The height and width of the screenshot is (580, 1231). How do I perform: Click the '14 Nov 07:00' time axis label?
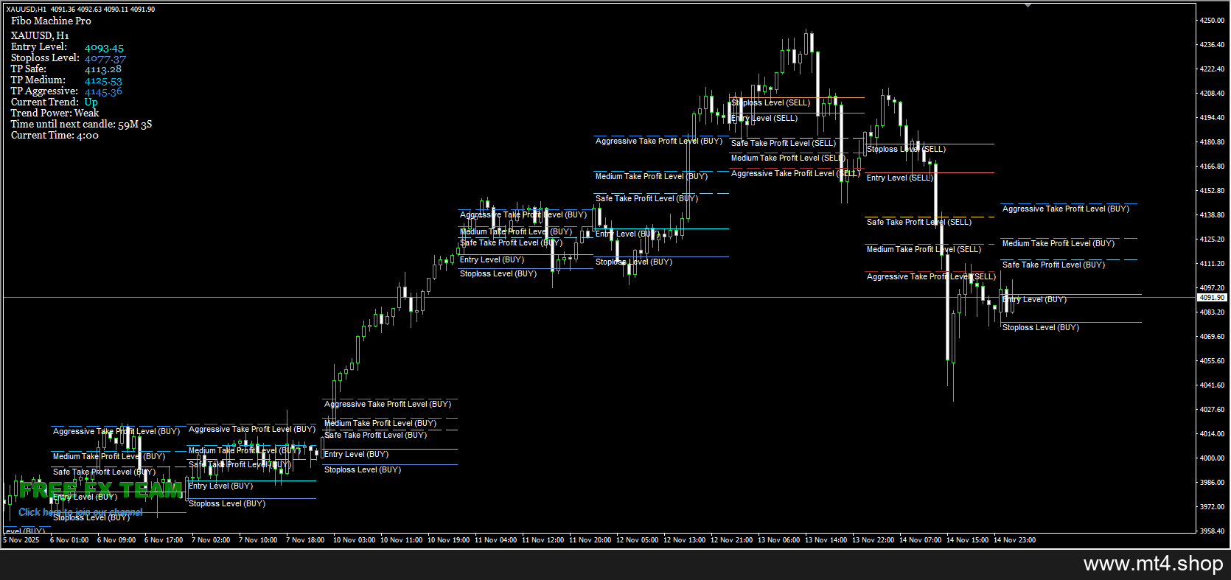(920, 540)
